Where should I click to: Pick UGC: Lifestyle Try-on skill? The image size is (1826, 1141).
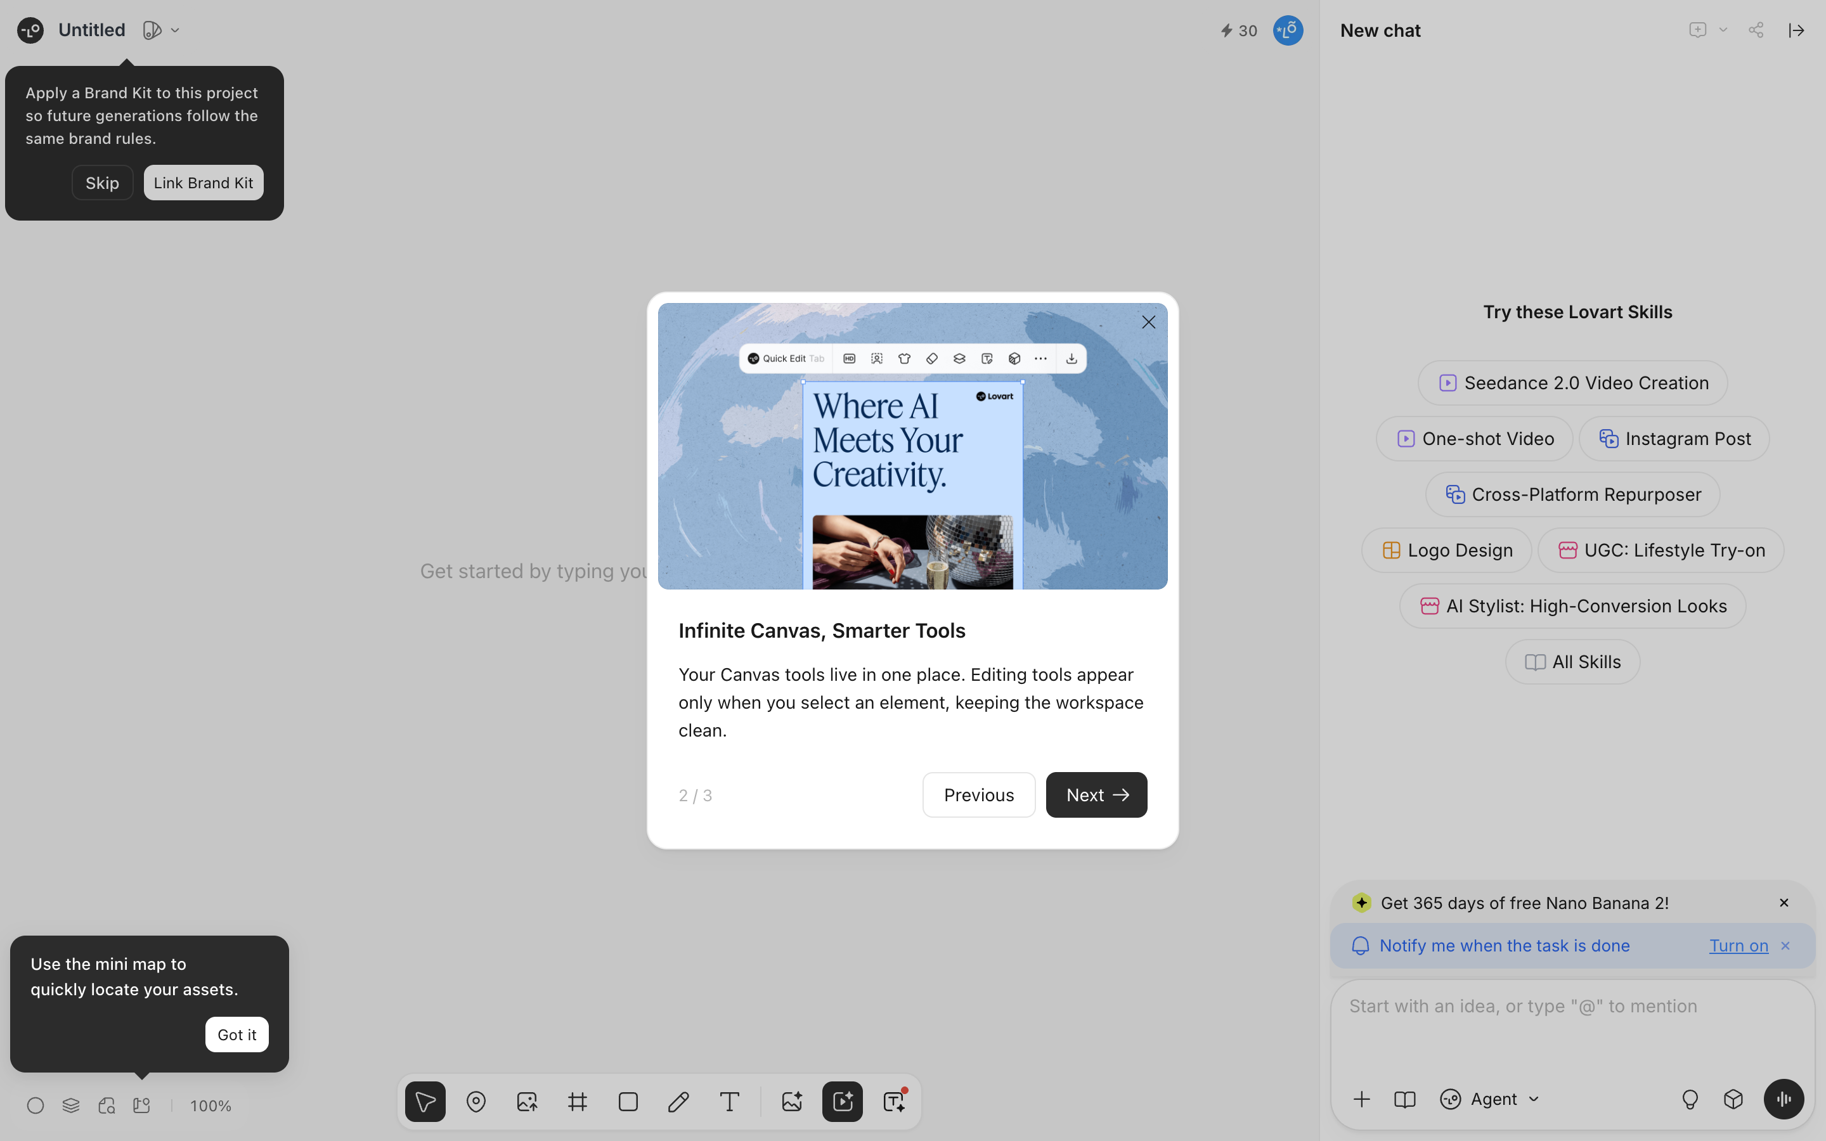1661,550
